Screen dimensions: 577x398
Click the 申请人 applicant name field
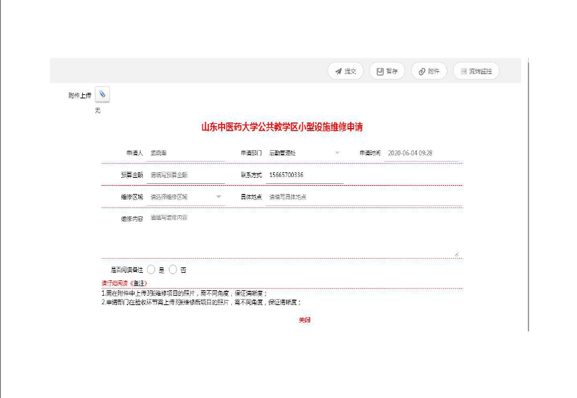tap(186, 154)
